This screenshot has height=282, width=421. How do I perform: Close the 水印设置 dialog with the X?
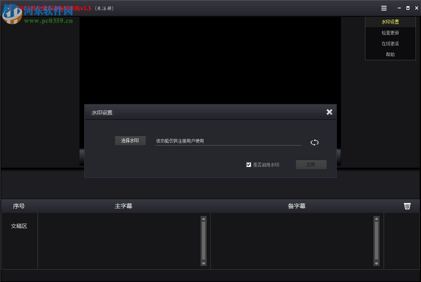[x=329, y=112]
